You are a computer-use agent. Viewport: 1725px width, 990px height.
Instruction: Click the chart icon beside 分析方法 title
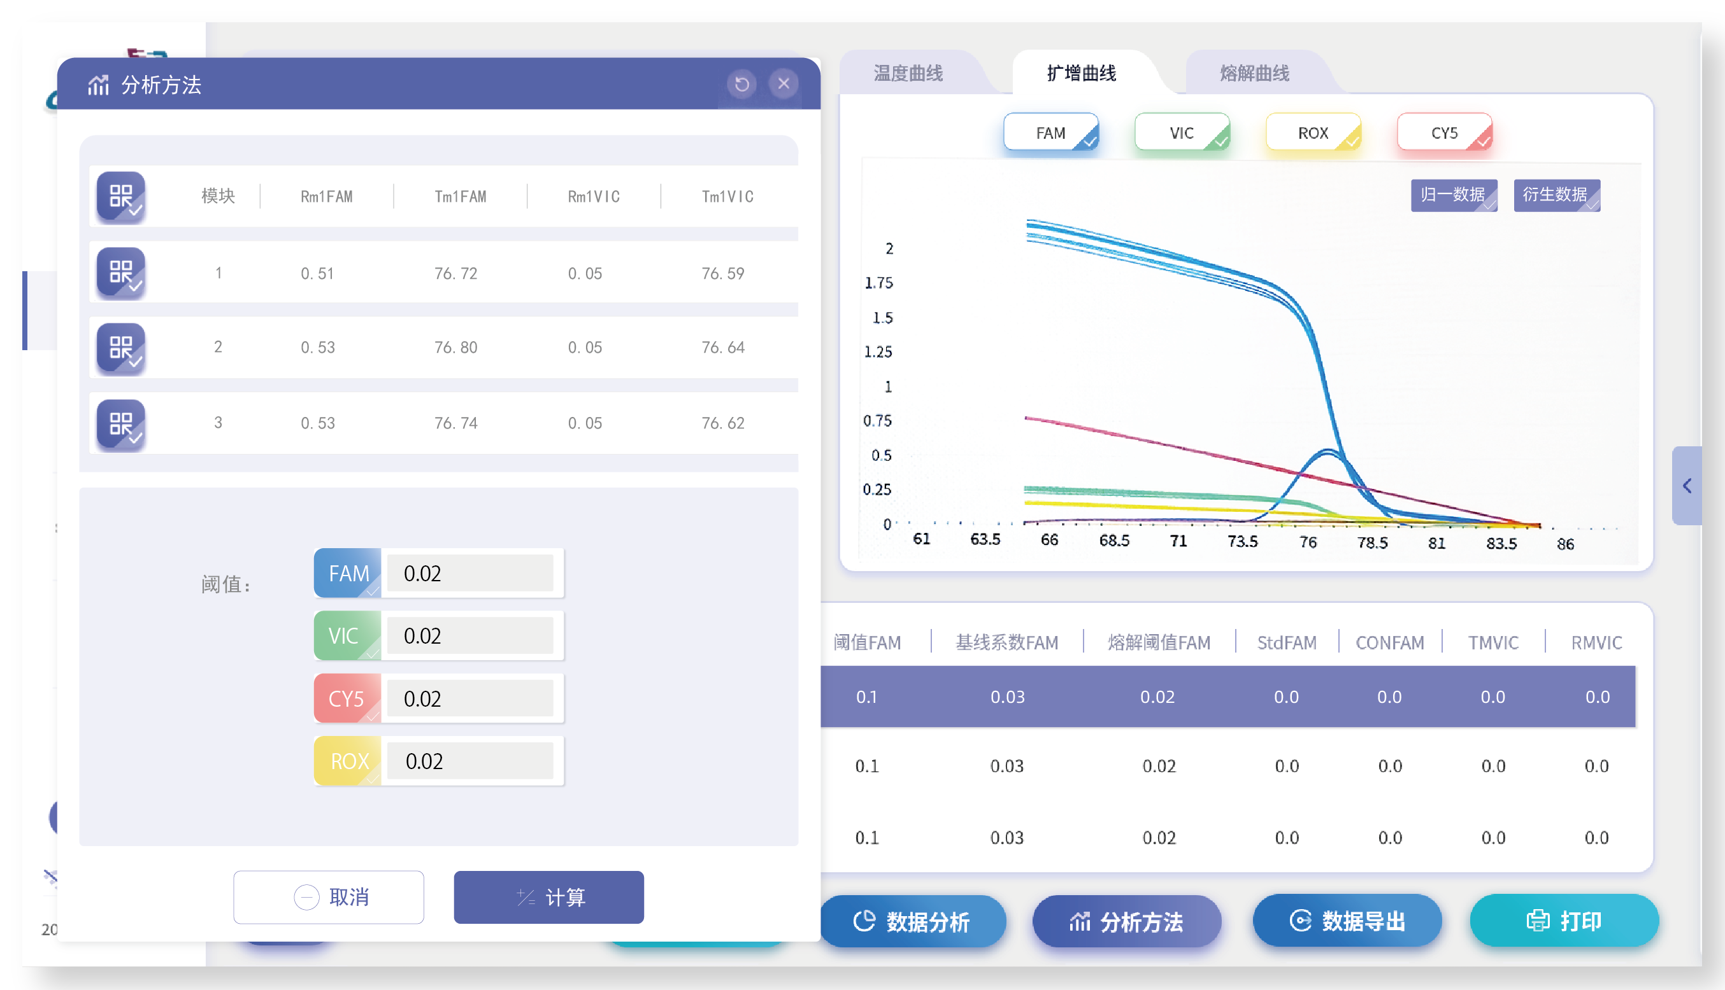click(98, 85)
